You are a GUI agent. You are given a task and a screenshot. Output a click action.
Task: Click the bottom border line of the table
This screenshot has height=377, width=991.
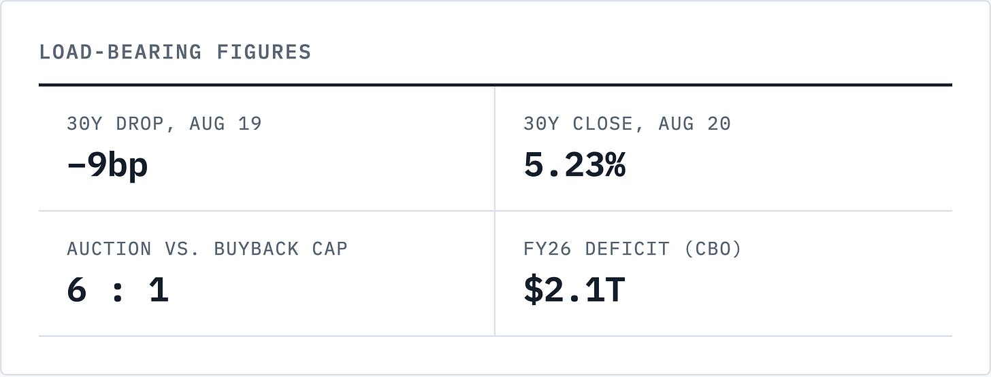click(x=495, y=336)
